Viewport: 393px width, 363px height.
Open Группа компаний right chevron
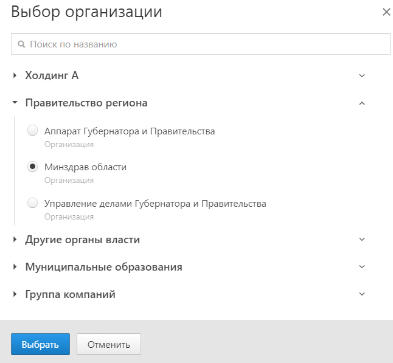(362, 294)
